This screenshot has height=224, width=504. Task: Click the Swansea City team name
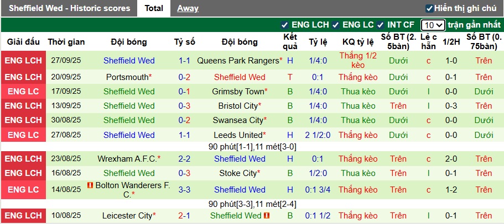coord(238,120)
